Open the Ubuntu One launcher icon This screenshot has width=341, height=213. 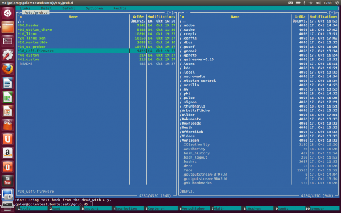[x=7, y=139]
